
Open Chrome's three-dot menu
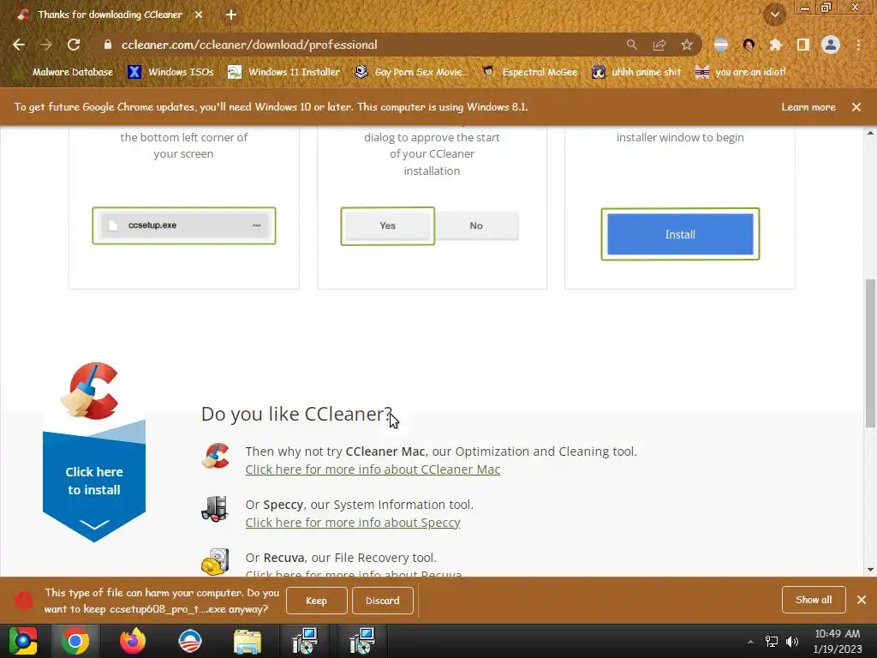(858, 45)
